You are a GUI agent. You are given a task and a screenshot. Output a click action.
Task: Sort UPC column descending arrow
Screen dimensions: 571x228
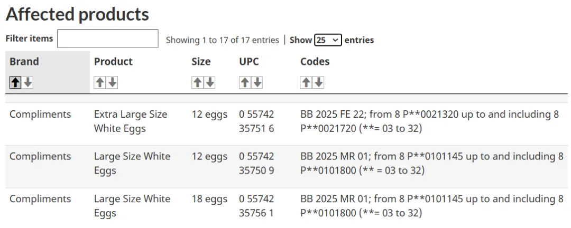tap(257, 82)
